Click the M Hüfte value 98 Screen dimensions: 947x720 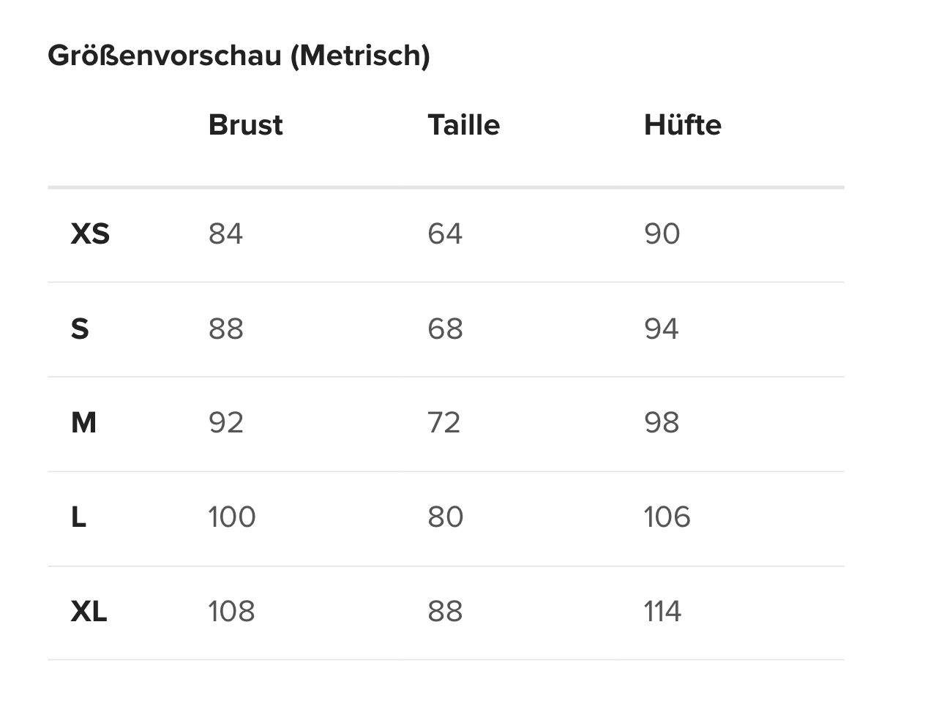click(662, 423)
